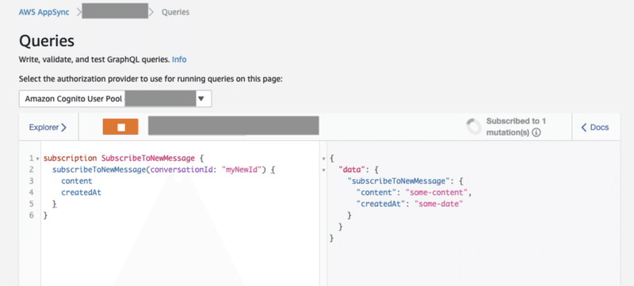This screenshot has width=634, height=286.
Task: Click the content field on line 3
Action: [77, 181]
